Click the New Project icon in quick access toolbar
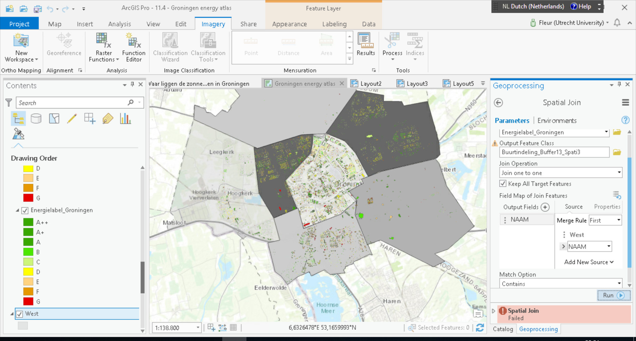Screen dimensions: 636x341 coord(10,9)
